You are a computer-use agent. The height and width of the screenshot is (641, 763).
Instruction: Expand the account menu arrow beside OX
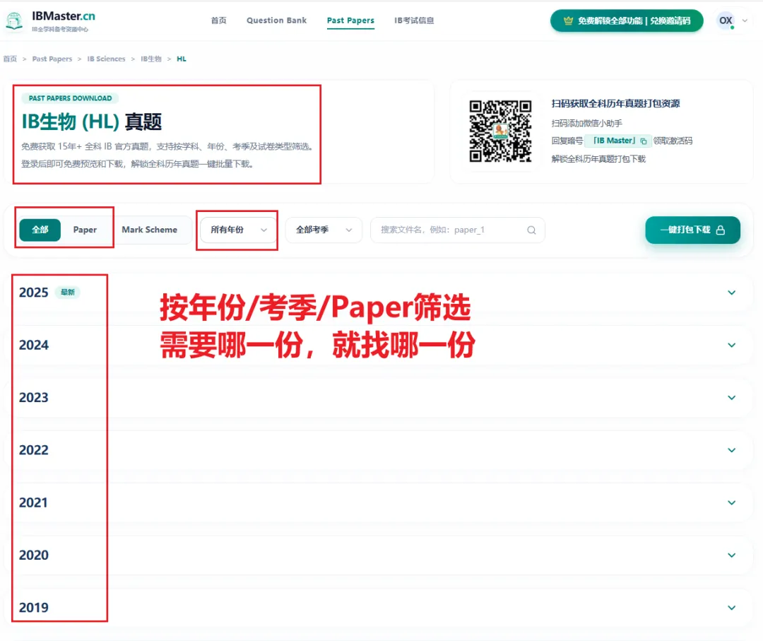745,20
